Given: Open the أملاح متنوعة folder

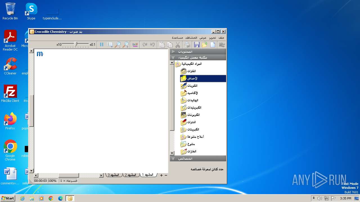Looking at the screenshot, I should [192, 137].
